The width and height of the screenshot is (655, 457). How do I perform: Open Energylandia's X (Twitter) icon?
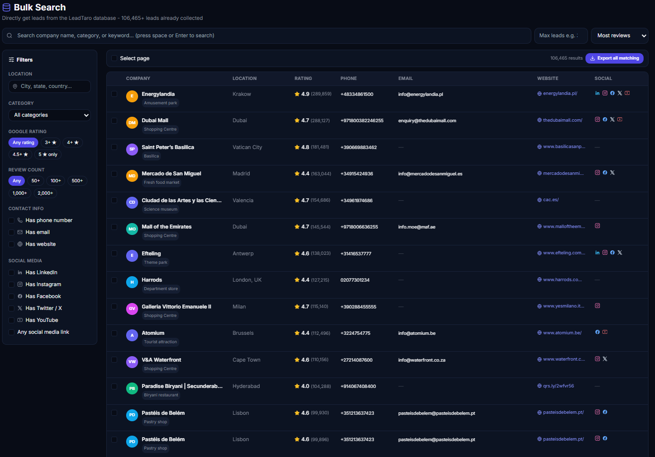coord(620,93)
